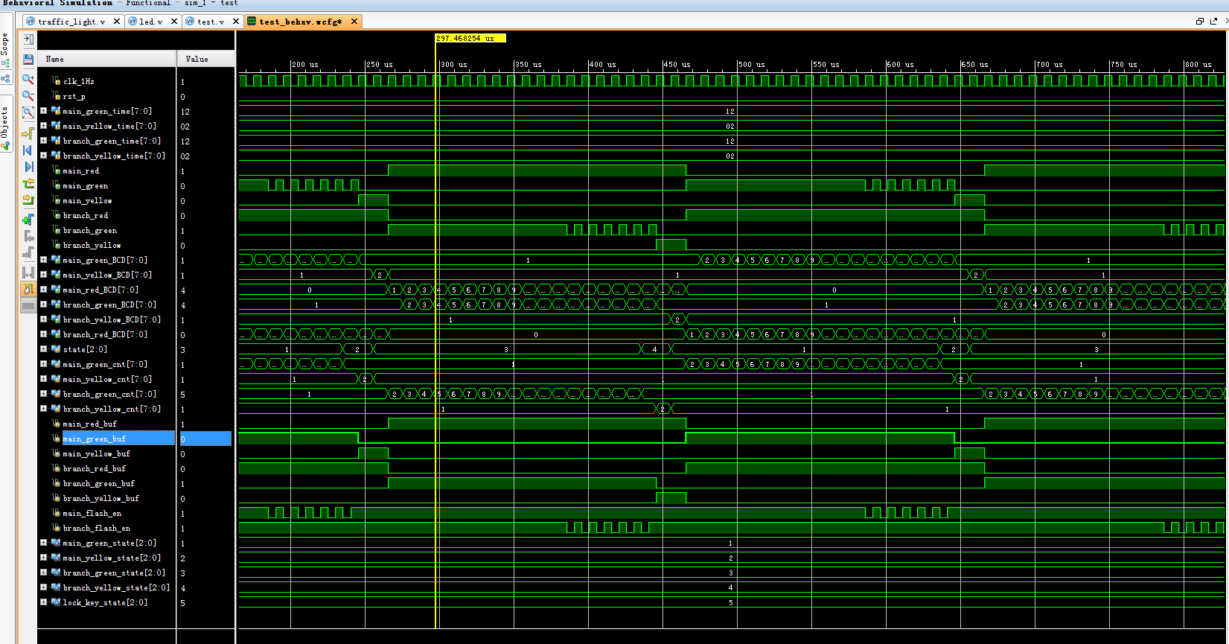Click the Swap Cursors icon
Screen dimensions: 1229x644
[x=28, y=272]
